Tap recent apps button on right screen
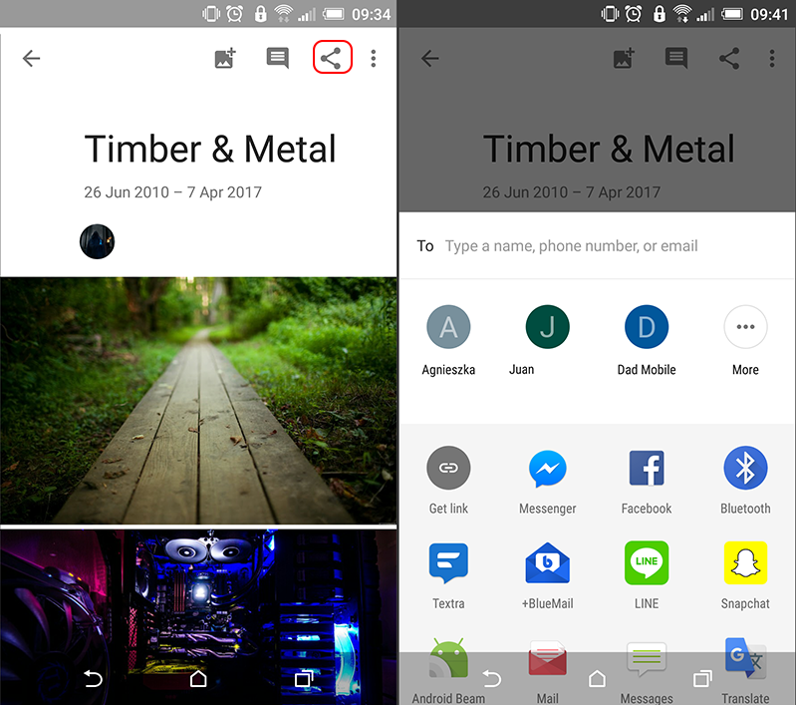The width and height of the screenshot is (796, 705). coord(702,678)
